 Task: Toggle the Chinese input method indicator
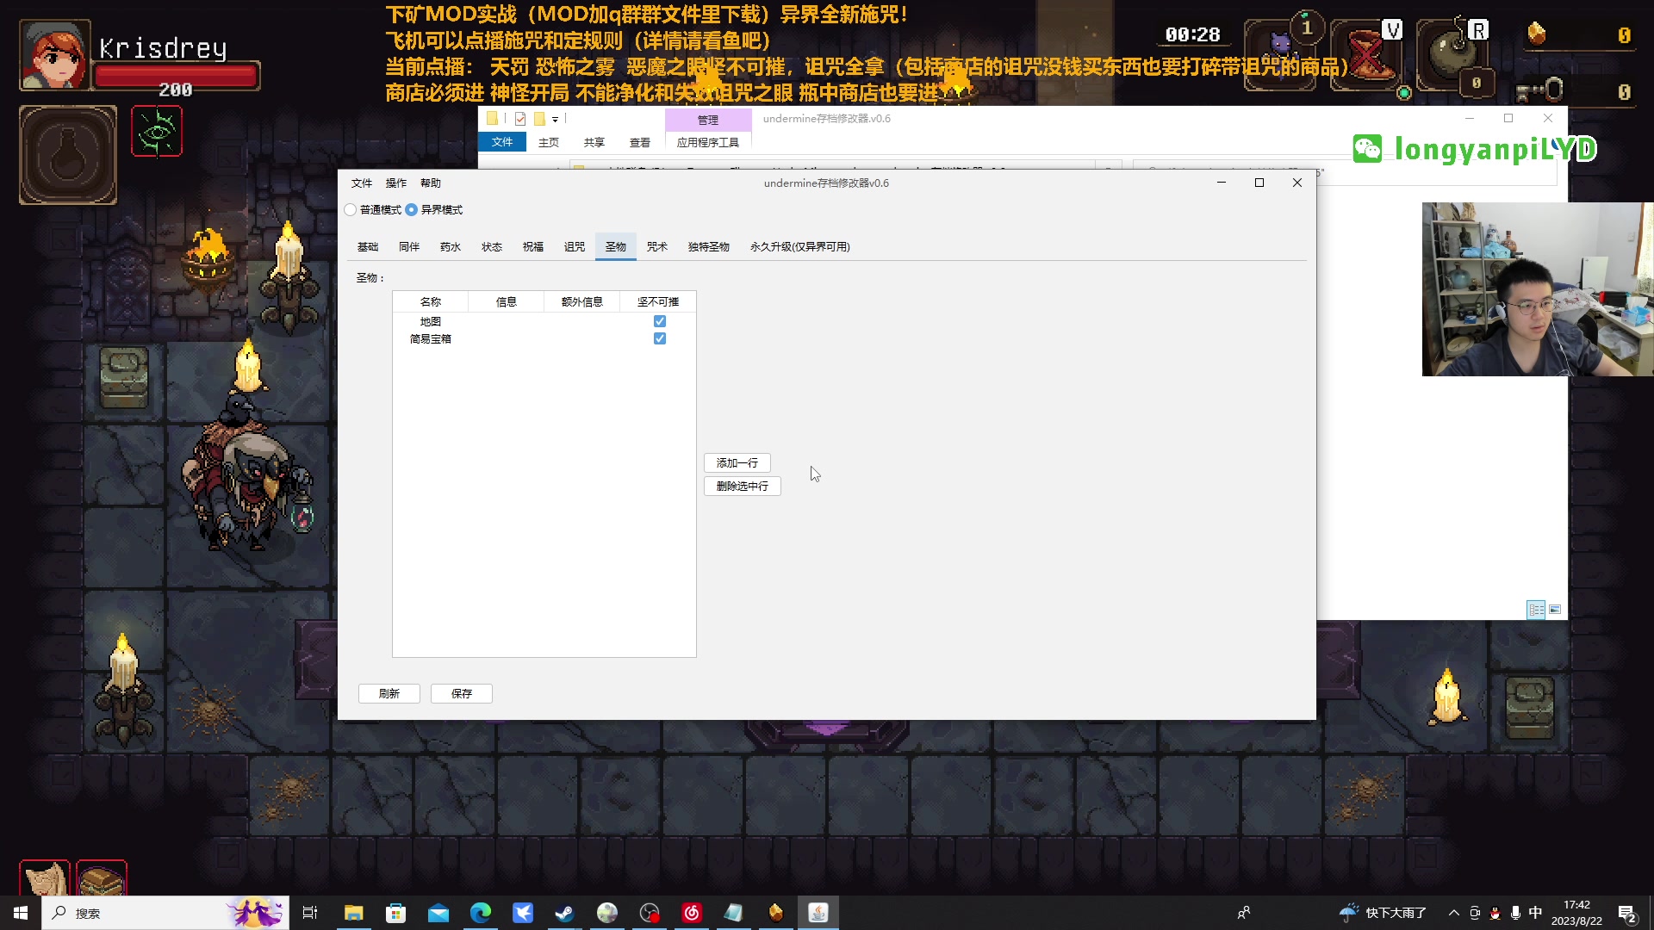1535,913
